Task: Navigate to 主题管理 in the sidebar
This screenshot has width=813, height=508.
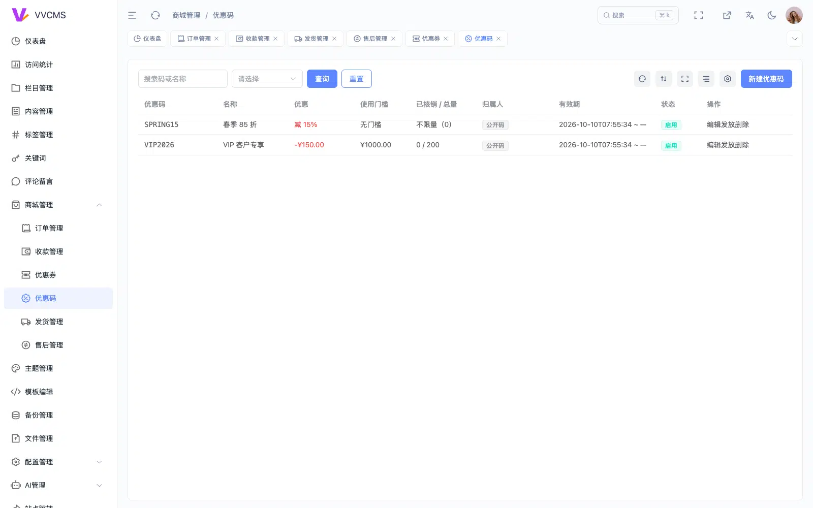Action: (58, 368)
